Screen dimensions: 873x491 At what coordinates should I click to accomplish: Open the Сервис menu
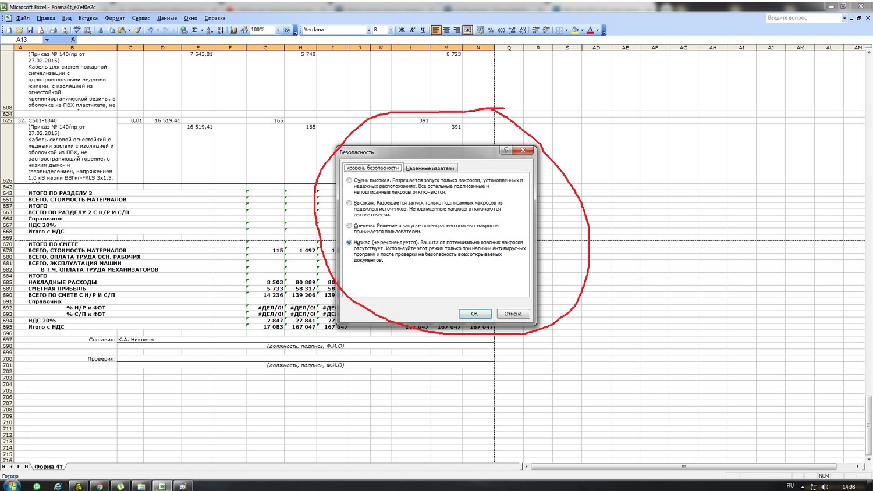[141, 18]
